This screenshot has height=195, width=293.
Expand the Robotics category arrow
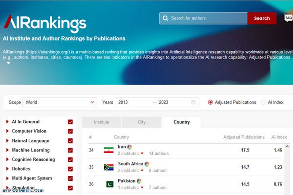point(7,169)
